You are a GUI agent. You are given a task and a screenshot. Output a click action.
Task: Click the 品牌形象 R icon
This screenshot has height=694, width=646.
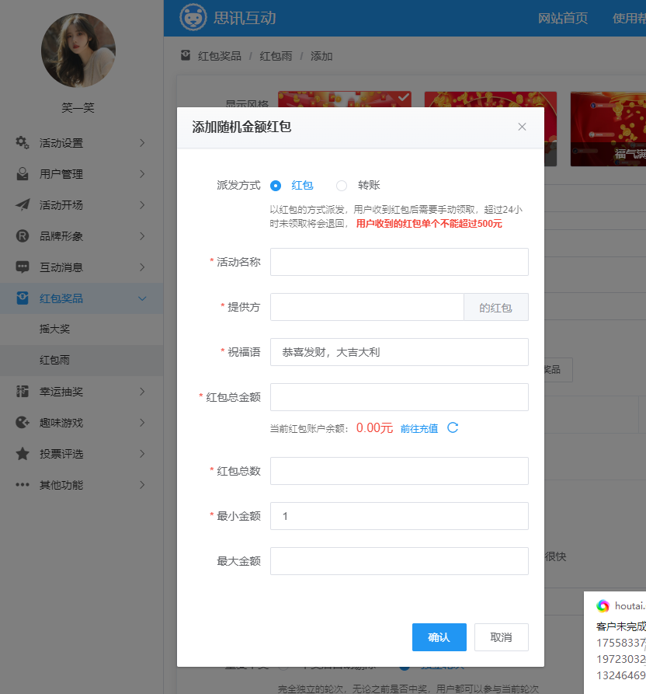tap(22, 236)
